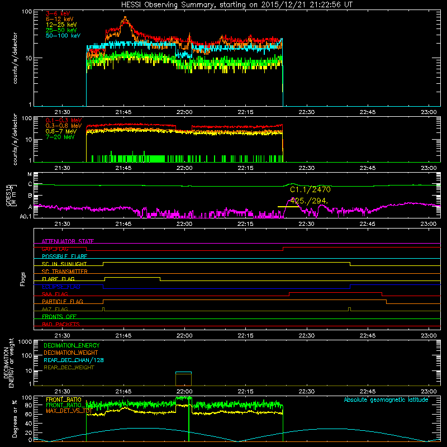Click the AAZ_FLAG label
The width and height of the screenshot is (447, 447).
click(x=55, y=309)
